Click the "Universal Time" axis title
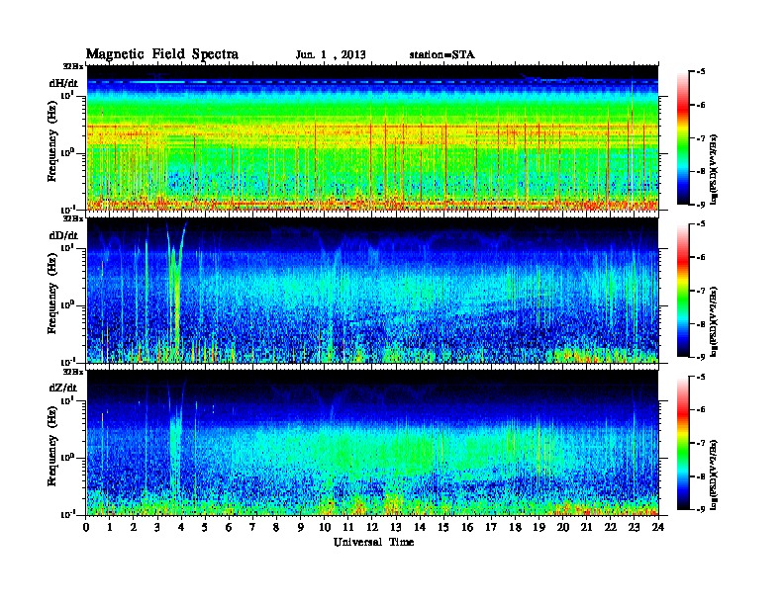Image resolution: width=784 pixels, height=605 pixels. (x=373, y=542)
